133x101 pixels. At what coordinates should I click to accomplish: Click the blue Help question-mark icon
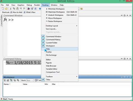click(40, 9)
